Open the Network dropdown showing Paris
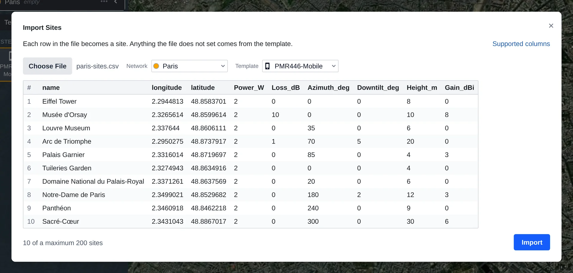Screen dimensions: 573x273 [190, 66]
